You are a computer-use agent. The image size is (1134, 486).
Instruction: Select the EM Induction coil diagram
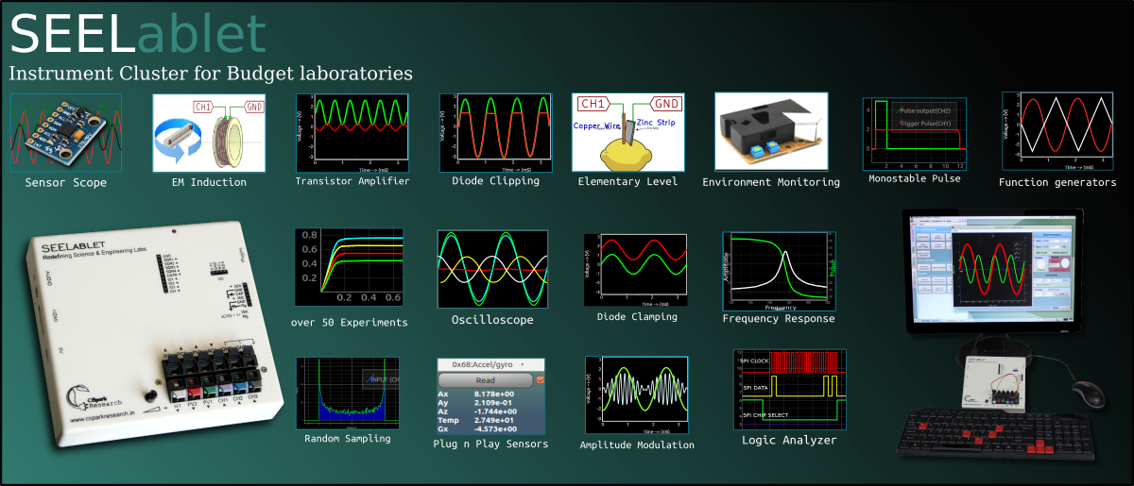210,133
